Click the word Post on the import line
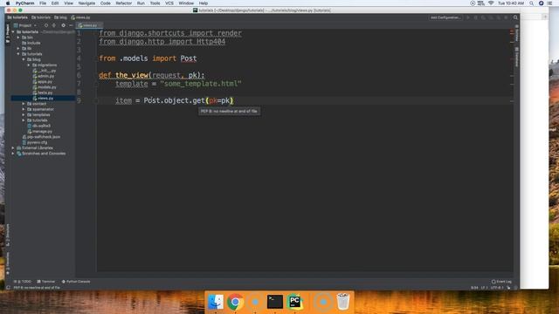The height and width of the screenshot is (314, 559). click(189, 58)
